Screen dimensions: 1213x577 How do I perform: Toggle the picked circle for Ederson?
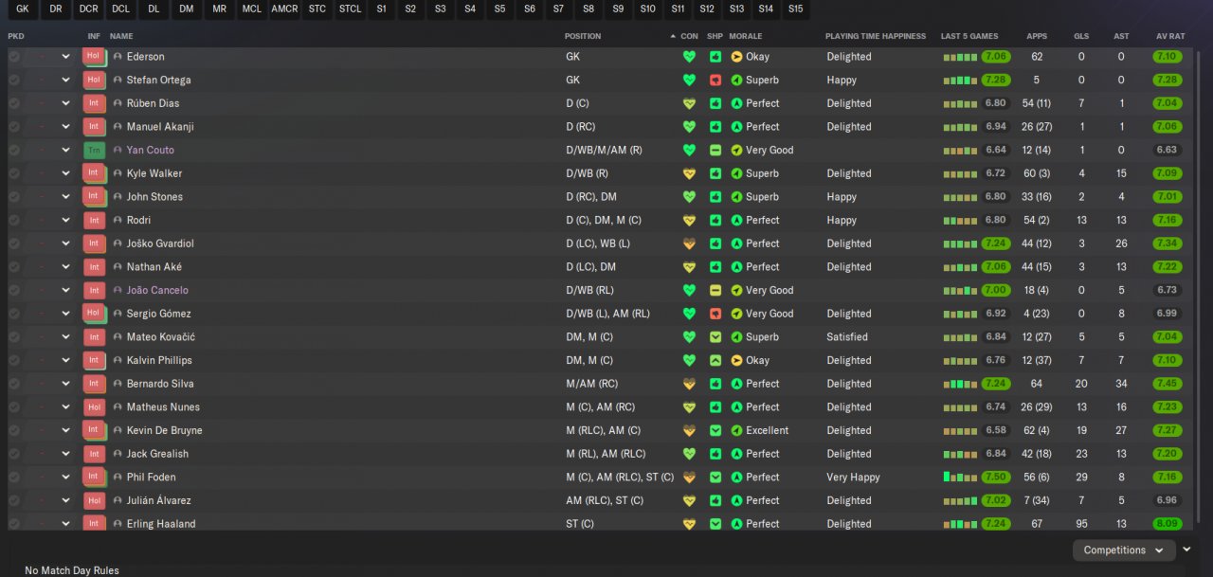tap(14, 57)
